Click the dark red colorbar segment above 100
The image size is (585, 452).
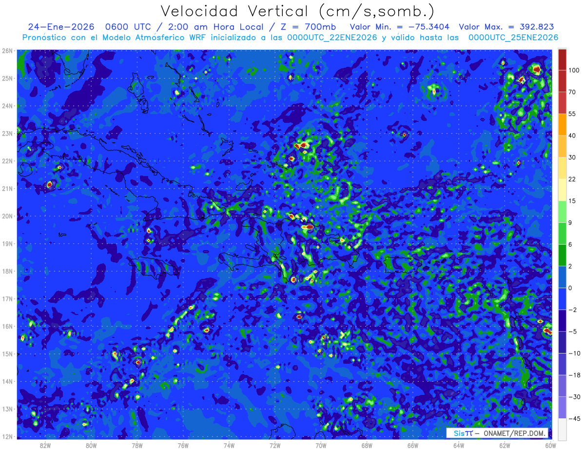pos(562,59)
